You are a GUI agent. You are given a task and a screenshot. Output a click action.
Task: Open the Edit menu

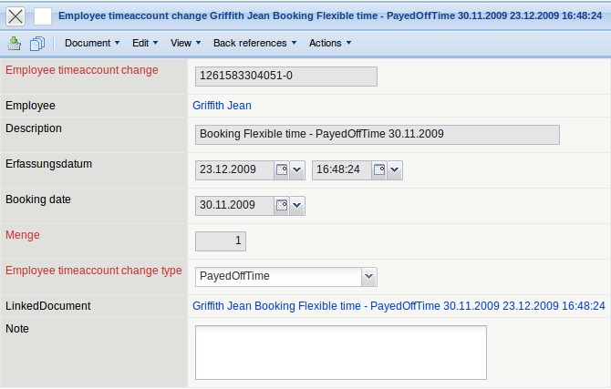[x=144, y=43]
